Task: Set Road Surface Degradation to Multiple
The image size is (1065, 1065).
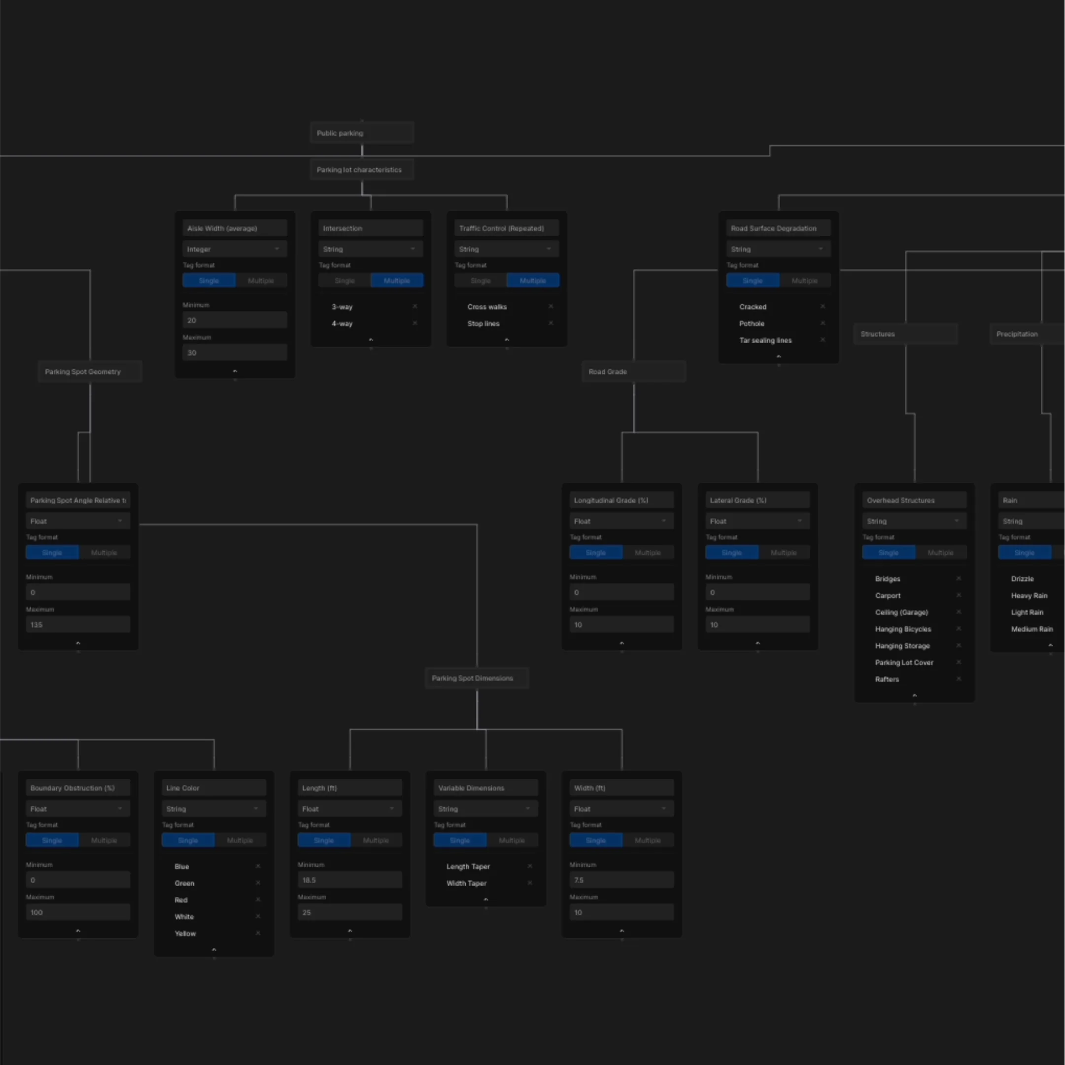Action: [x=804, y=281]
